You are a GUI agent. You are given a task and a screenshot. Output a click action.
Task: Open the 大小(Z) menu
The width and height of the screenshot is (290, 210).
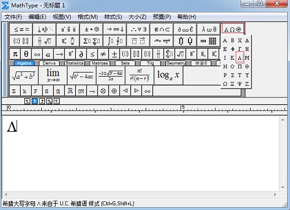137,17
